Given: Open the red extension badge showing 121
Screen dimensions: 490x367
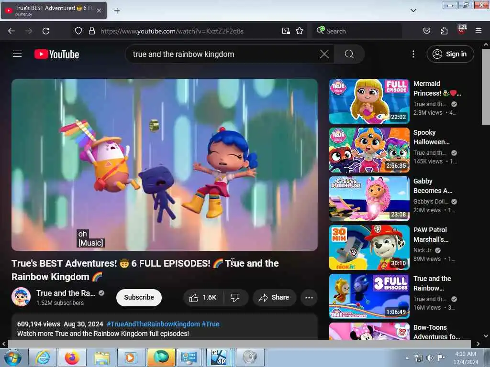Looking at the screenshot, I should point(462,30).
